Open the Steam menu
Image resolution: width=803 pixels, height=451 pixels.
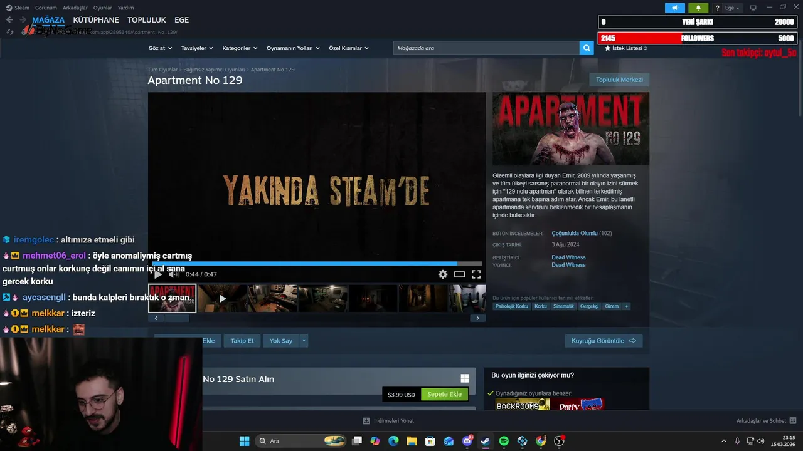click(18, 8)
